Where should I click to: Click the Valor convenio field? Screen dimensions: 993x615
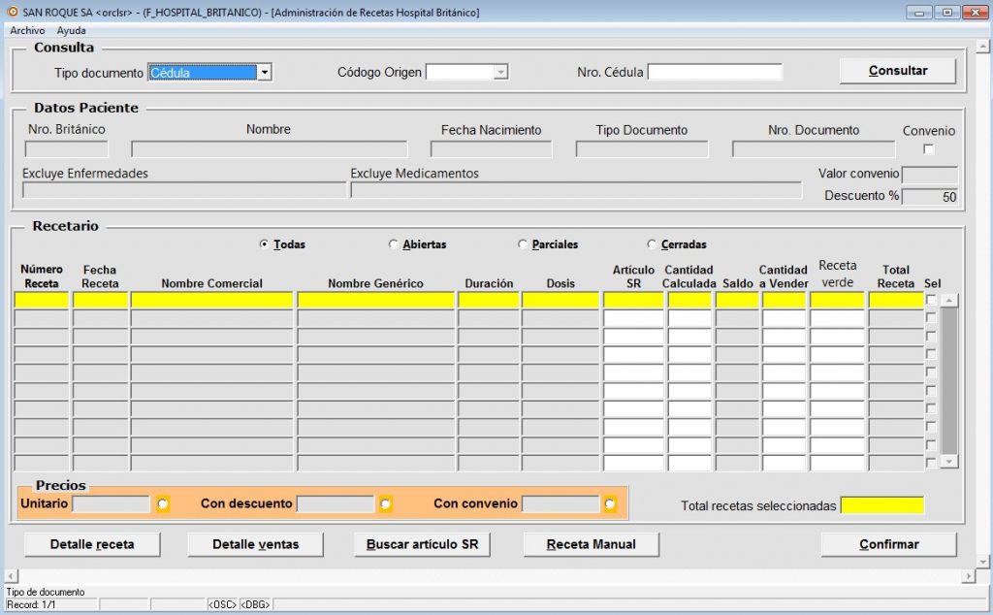click(930, 175)
